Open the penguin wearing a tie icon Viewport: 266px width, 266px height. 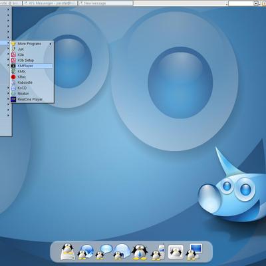pyautogui.click(x=140, y=252)
